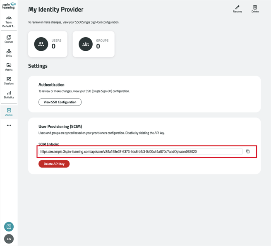271x246 pixels.
Task: Navigate to Sessions in the sidebar
Action: tap(9, 81)
